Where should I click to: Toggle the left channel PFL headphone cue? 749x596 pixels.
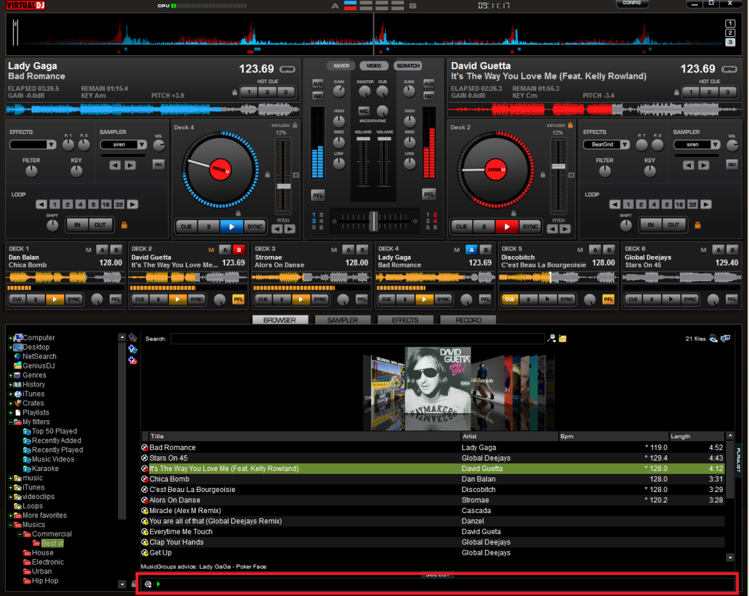point(318,195)
